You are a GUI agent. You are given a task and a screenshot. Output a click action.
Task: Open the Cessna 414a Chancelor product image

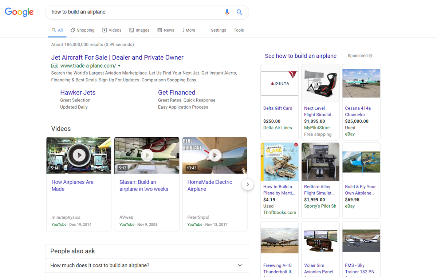pyautogui.click(x=361, y=83)
